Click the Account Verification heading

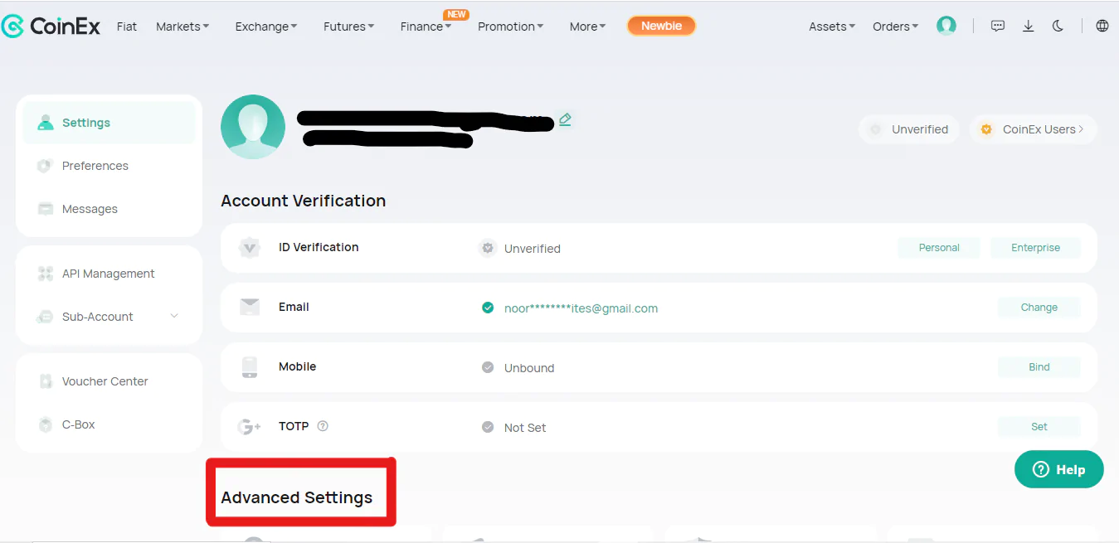304,201
